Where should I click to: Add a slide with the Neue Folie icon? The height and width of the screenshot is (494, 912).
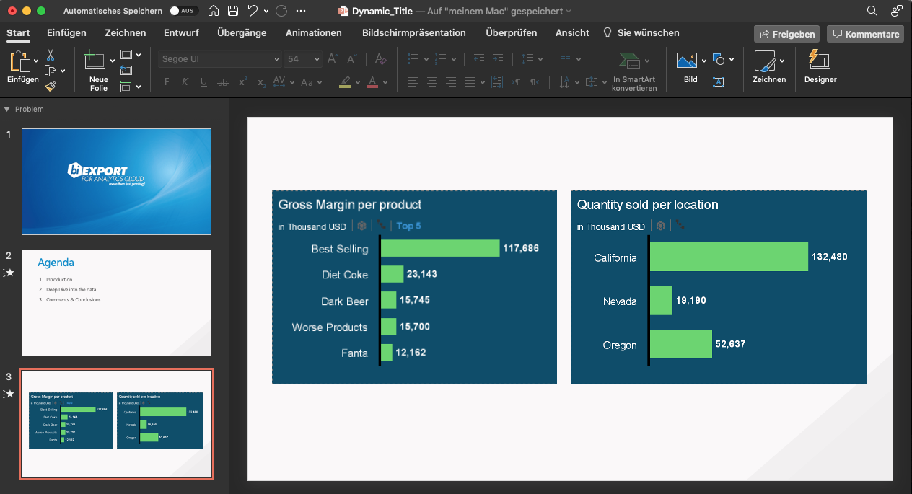(x=95, y=60)
